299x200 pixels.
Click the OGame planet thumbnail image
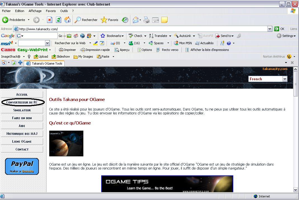click(66, 143)
